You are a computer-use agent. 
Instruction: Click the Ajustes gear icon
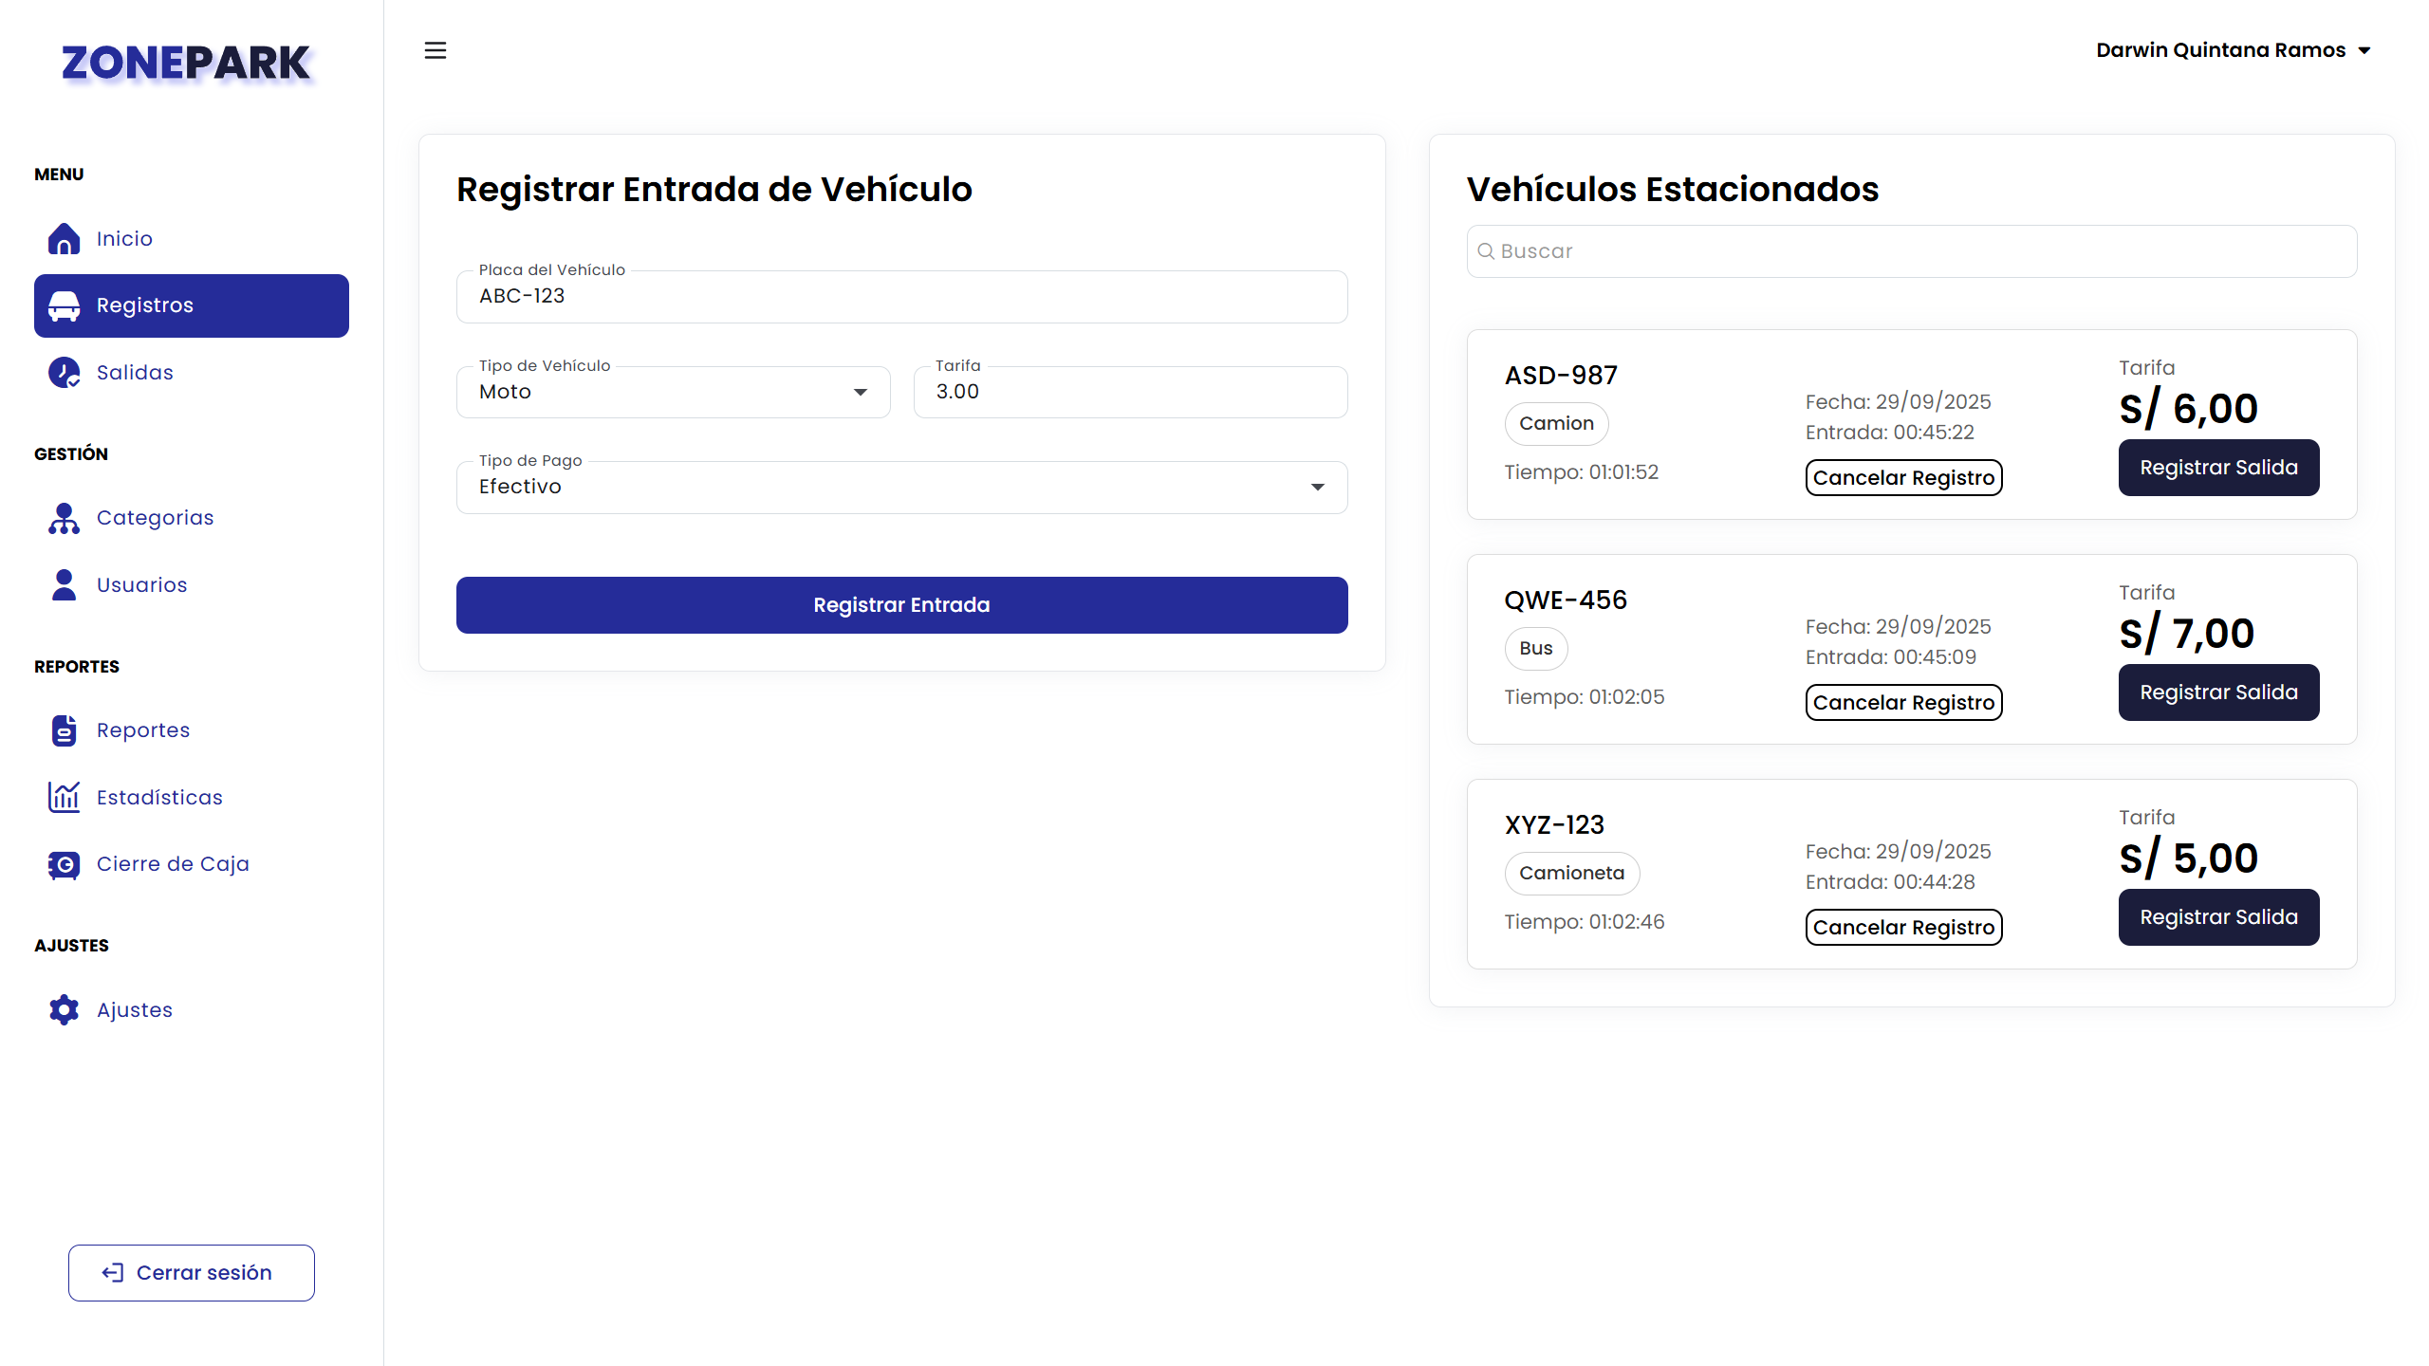point(64,1010)
